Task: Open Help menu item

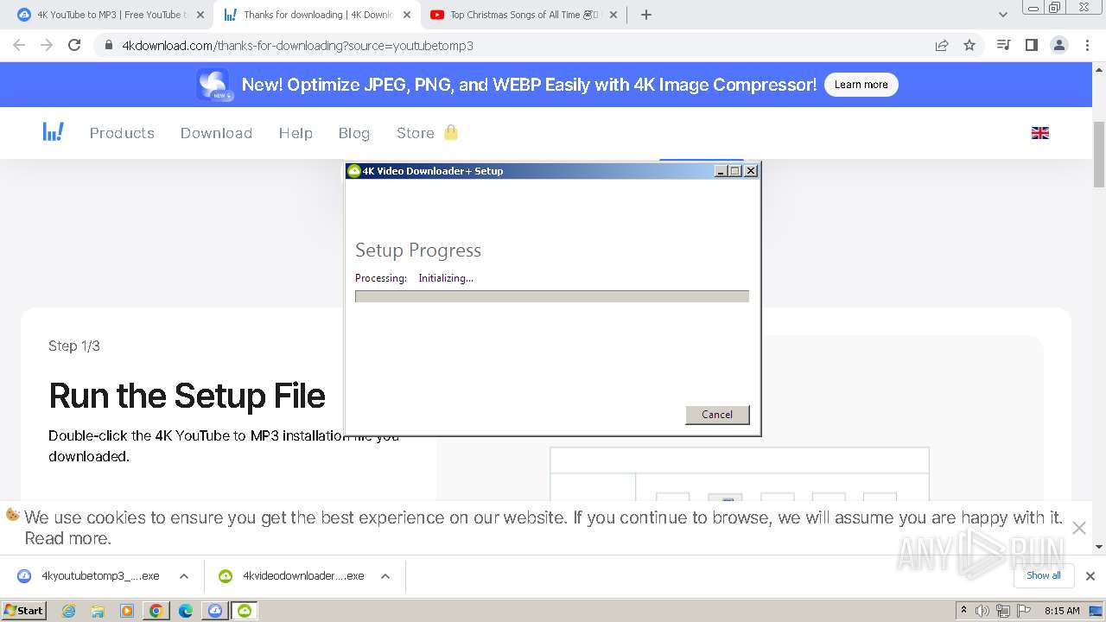Action: [x=296, y=133]
